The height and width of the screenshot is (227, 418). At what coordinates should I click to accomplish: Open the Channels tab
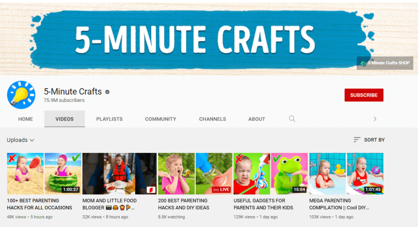coord(212,119)
